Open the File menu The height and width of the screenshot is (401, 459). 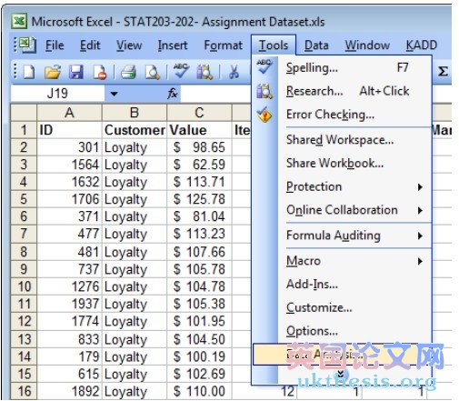[55, 45]
